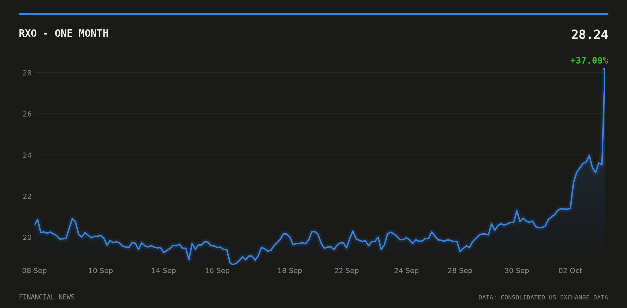Click the '10 Sep' date label

(x=101, y=271)
